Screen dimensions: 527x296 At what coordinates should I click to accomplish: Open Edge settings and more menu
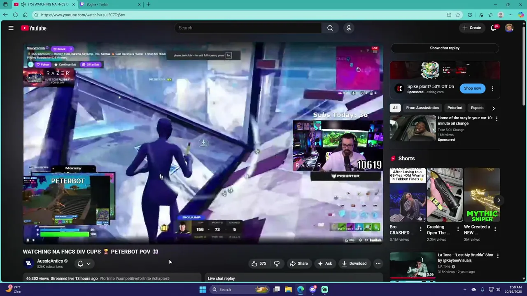point(511,15)
